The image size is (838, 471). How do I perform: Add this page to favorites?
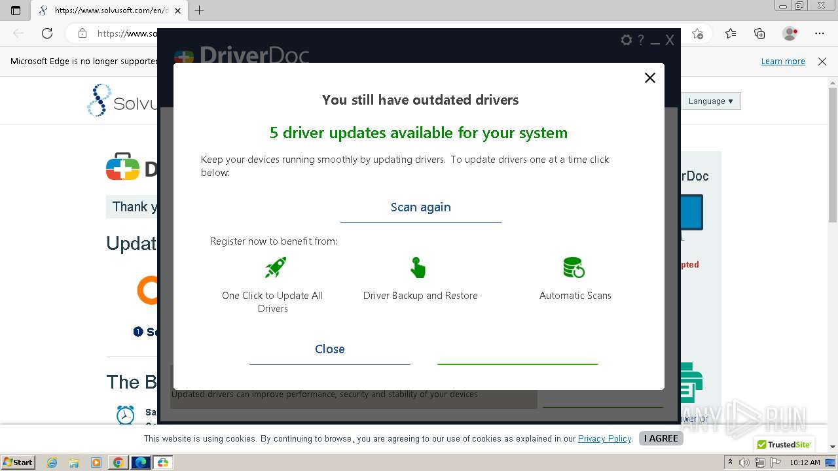point(698,33)
